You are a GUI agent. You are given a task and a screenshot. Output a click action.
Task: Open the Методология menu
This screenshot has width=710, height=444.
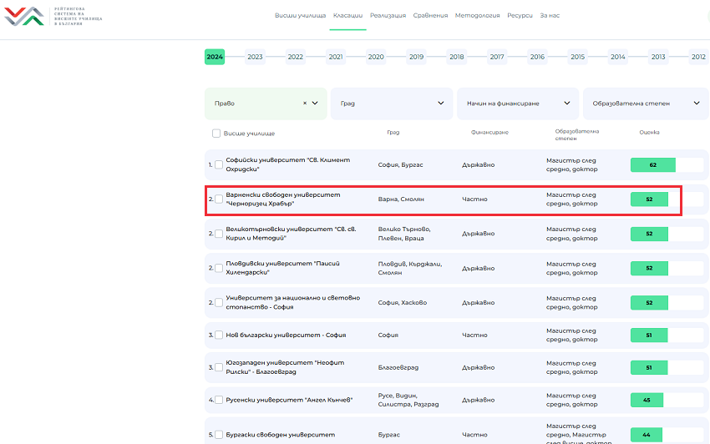click(x=477, y=15)
